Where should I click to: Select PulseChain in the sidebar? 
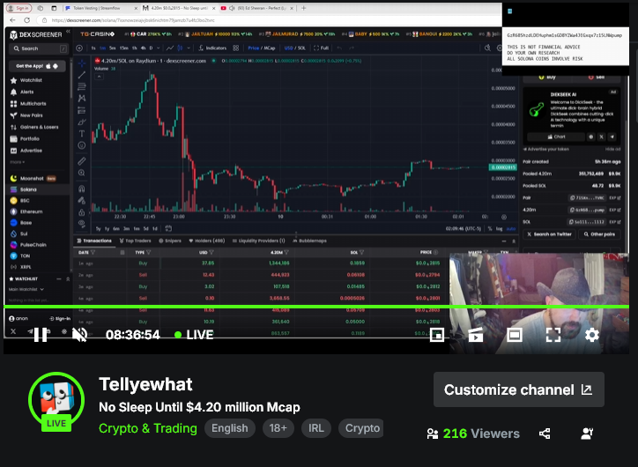pyautogui.click(x=28, y=245)
